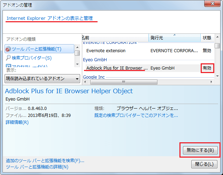This screenshot has width=223, height=175.
Task: Sort add-ons by the 発行元 column header
Action: (x=174, y=37)
